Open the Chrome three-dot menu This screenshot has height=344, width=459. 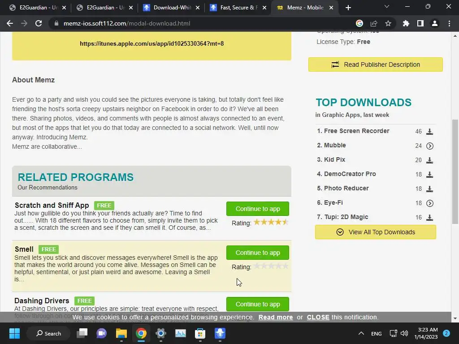(449, 23)
